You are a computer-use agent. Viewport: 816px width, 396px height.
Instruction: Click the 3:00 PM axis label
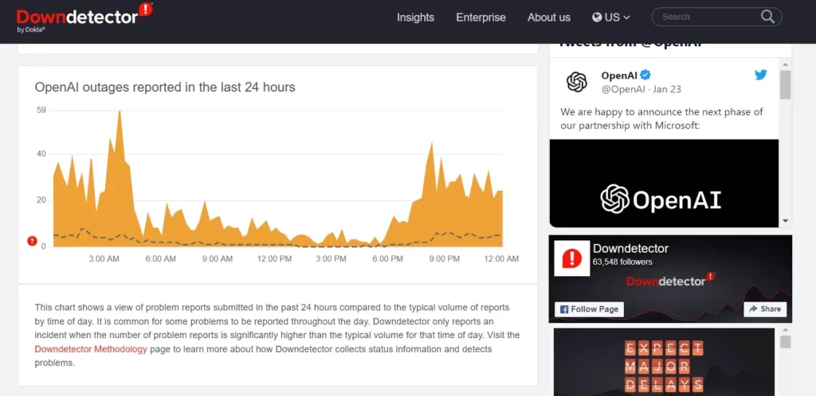331,258
